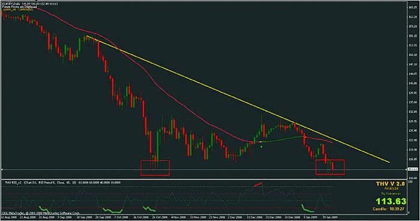Click the Candle countdown timer text
The image size is (420, 221).
pos(388,209)
